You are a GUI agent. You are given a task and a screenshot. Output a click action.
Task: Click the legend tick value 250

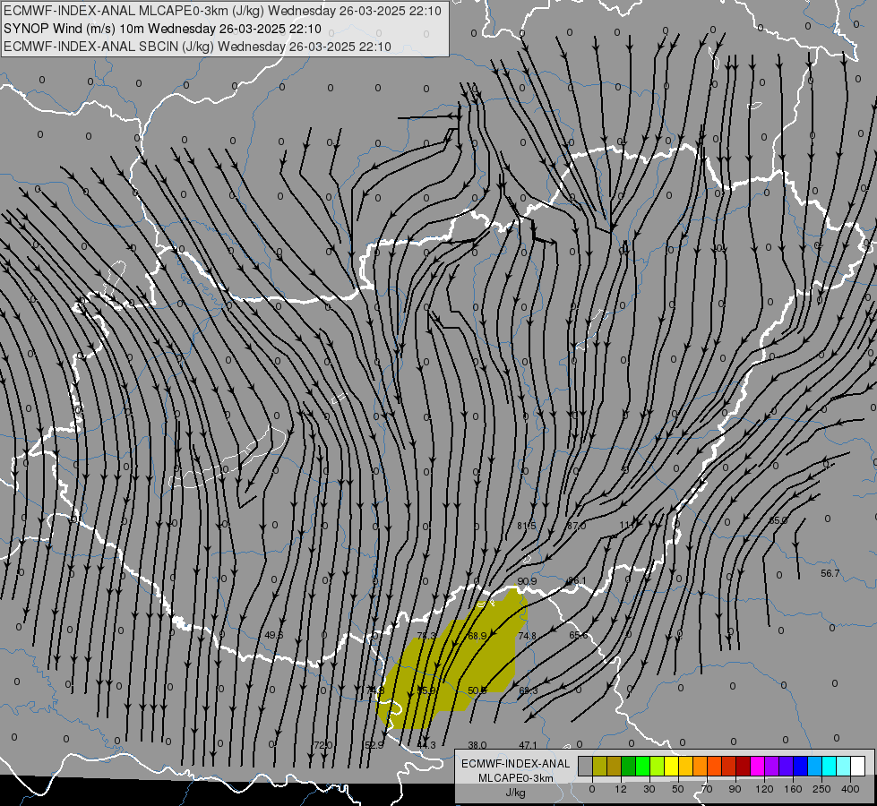point(821,789)
